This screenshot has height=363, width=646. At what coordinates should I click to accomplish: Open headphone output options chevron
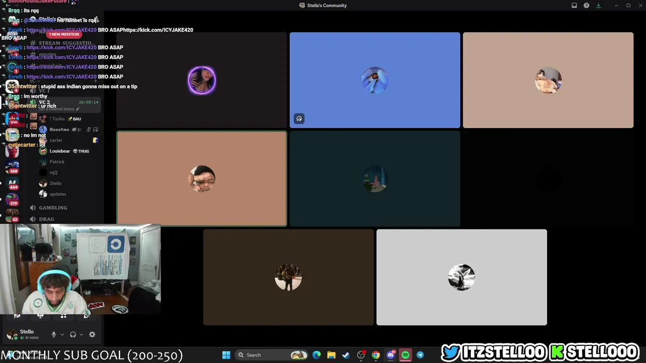[x=81, y=334]
